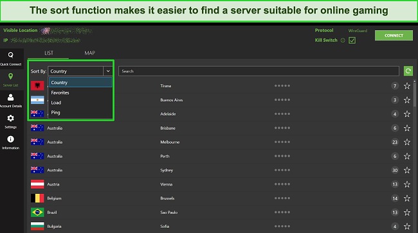The image size is (418, 233).
Task: Click the Sydney server count 30
Action: pos(395,170)
